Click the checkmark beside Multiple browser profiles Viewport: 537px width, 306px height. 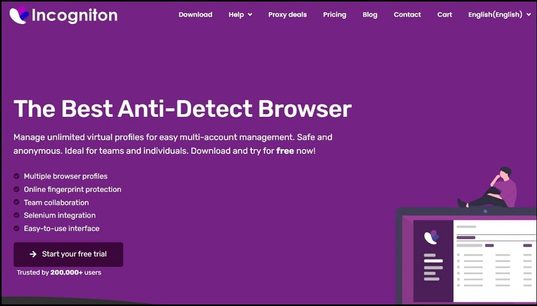click(x=17, y=176)
